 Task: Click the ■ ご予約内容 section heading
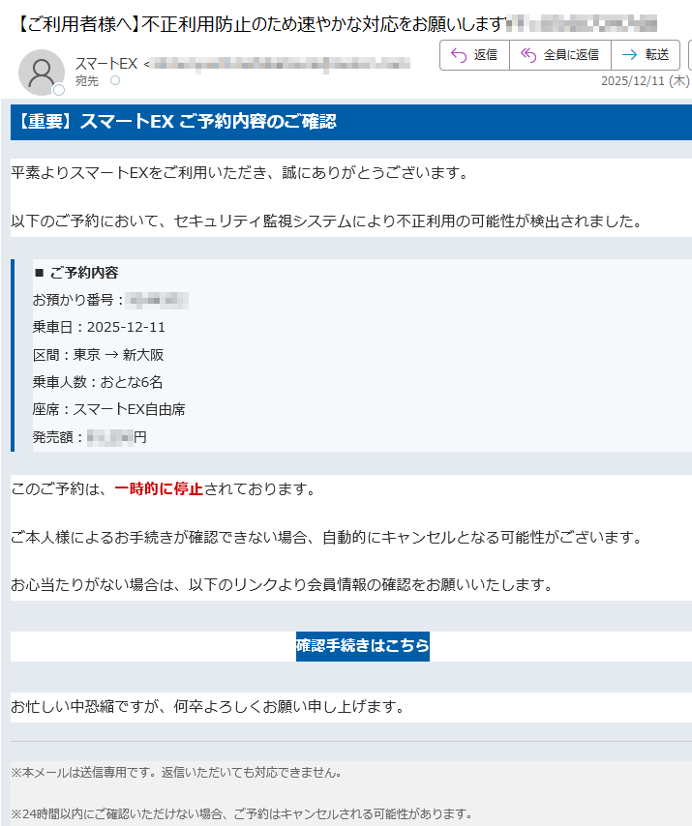tap(76, 273)
